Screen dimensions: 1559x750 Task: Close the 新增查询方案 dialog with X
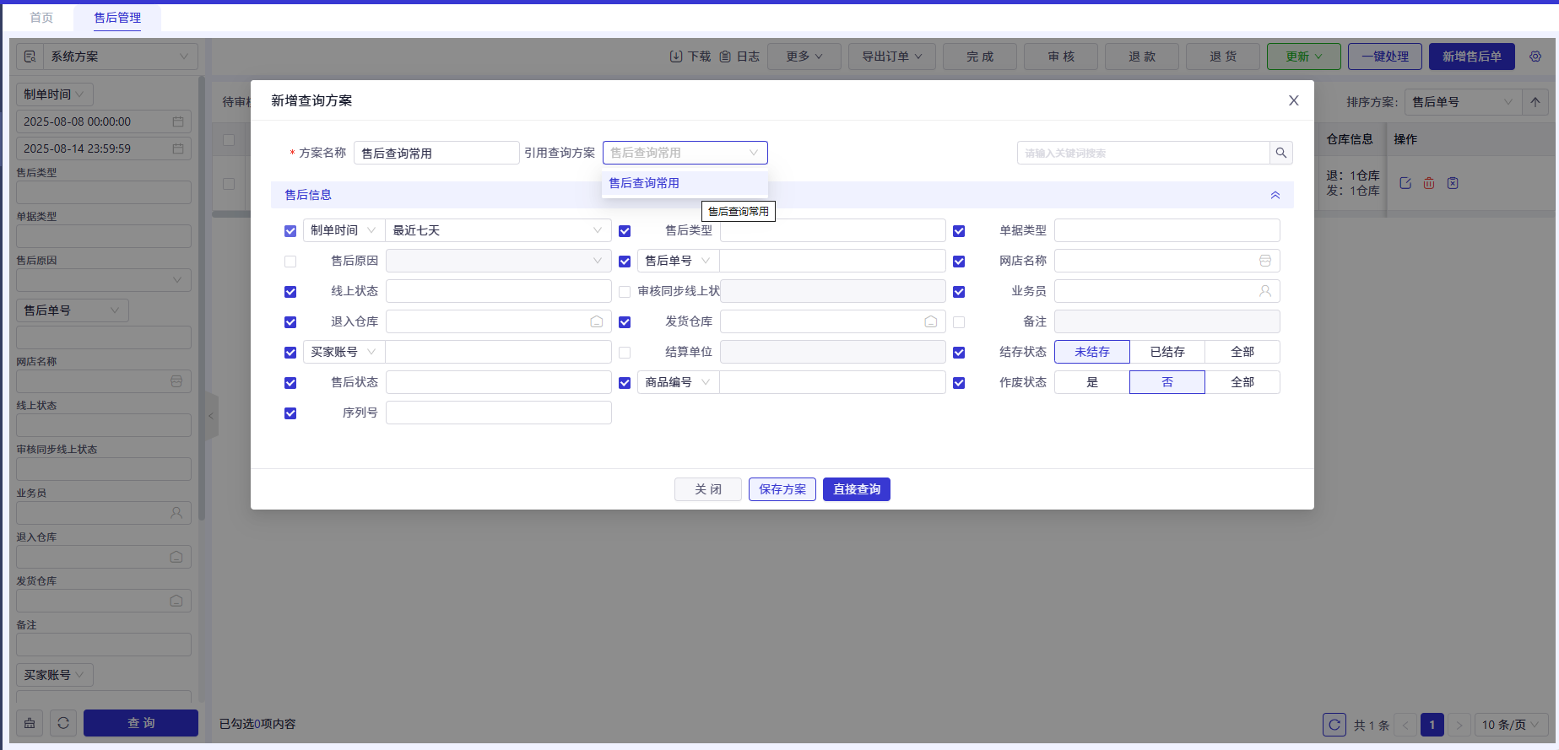(1293, 100)
